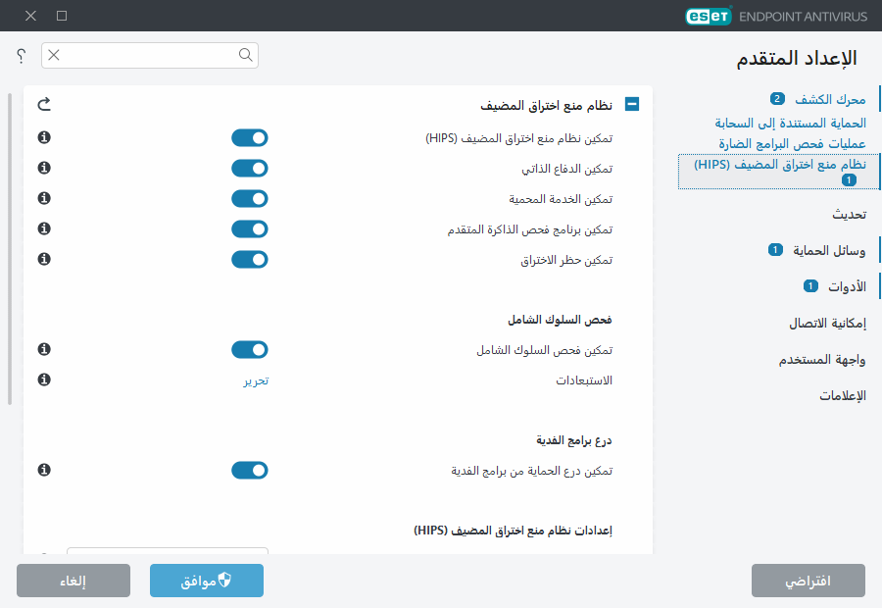Click info icon beside تمكين الخدمة المحمية

pos(43,199)
